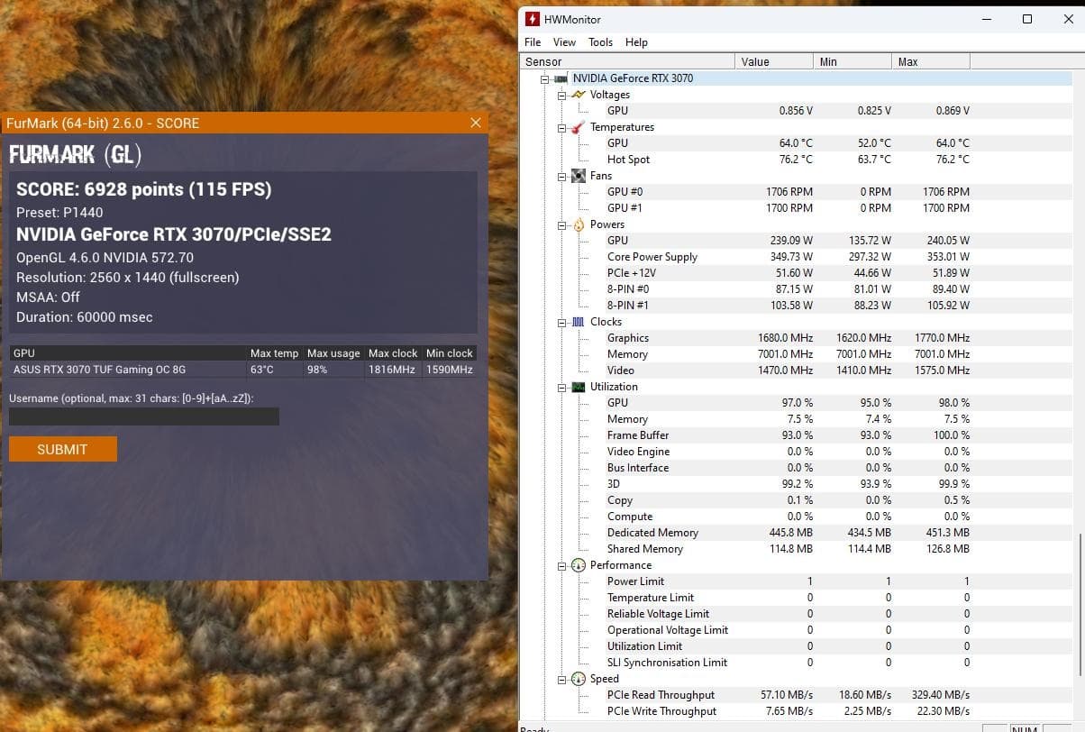Select the Operational Voltage Limit row
This screenshot has width=1085, height=732.
pyautogui.click(x=797, y=630)
